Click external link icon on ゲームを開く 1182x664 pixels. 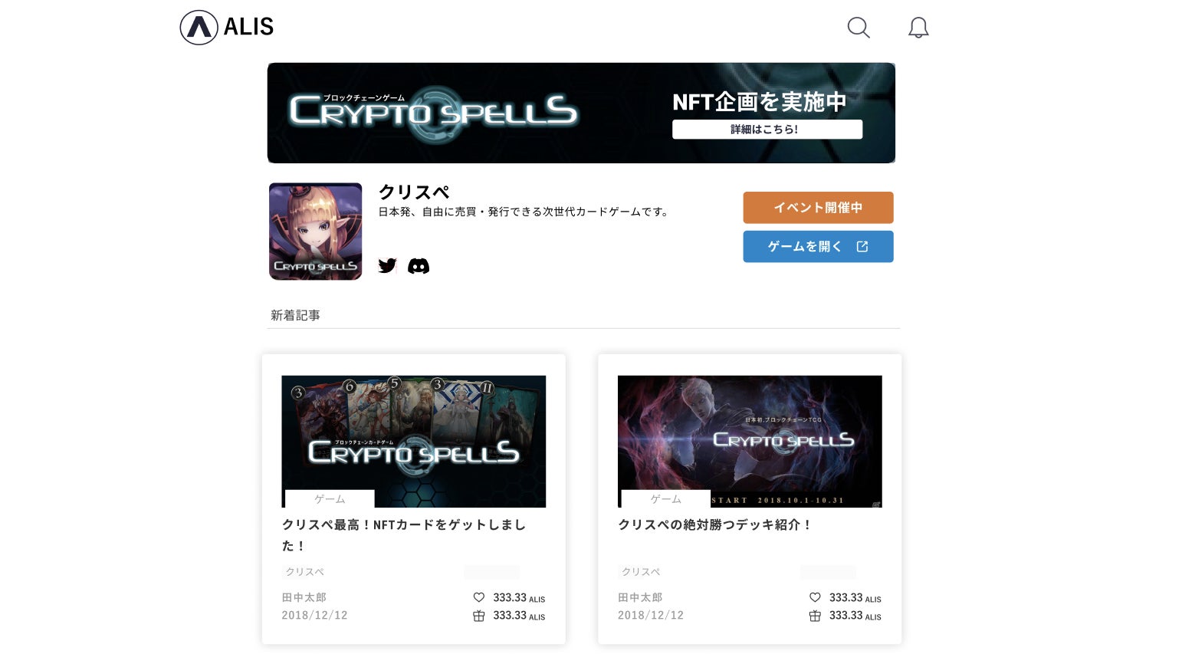click(x=862, y=246)
